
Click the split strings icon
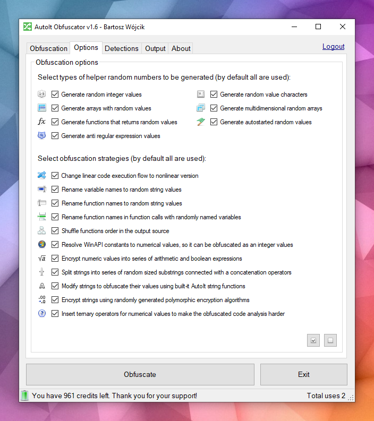[41, 272]
